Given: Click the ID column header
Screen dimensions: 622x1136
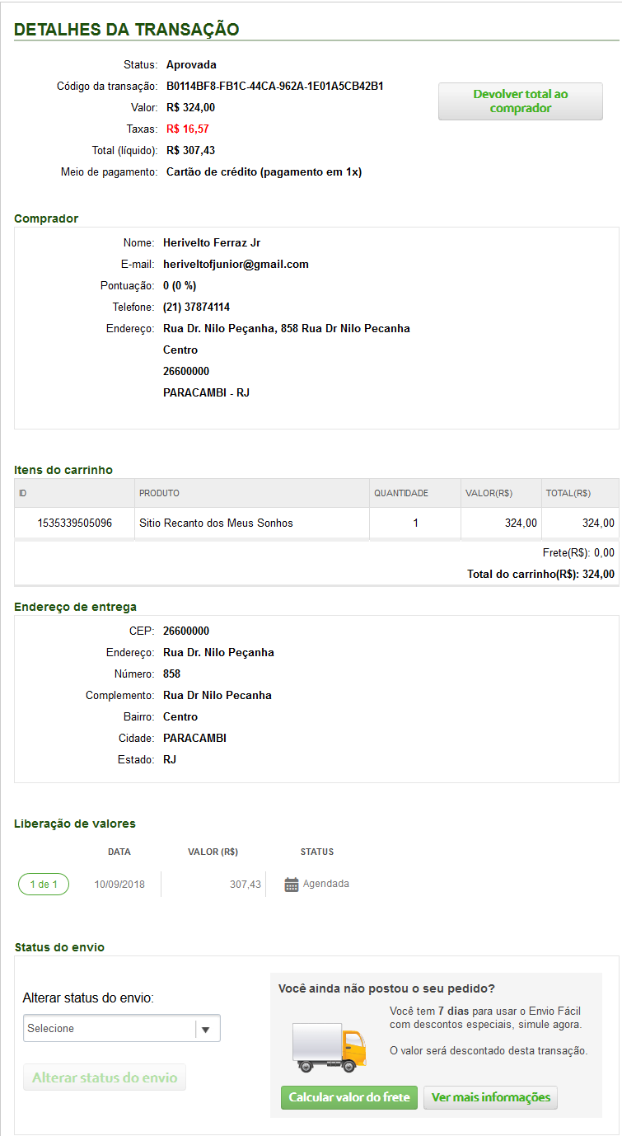Looking at the screenshot, I should pos(23,493).
